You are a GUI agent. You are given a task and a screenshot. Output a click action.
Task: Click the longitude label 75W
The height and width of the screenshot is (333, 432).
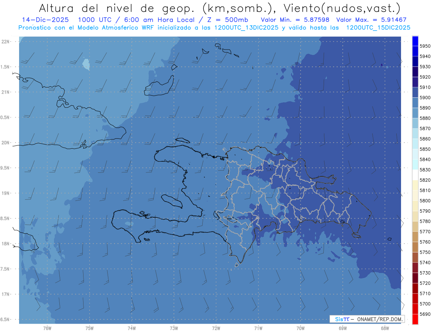[89, 328]
